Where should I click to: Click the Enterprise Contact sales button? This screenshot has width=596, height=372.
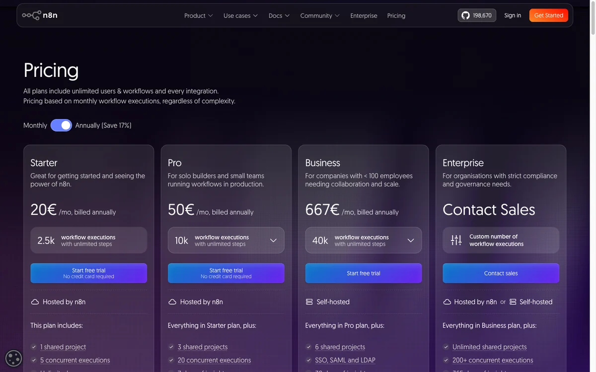[501, 273]
